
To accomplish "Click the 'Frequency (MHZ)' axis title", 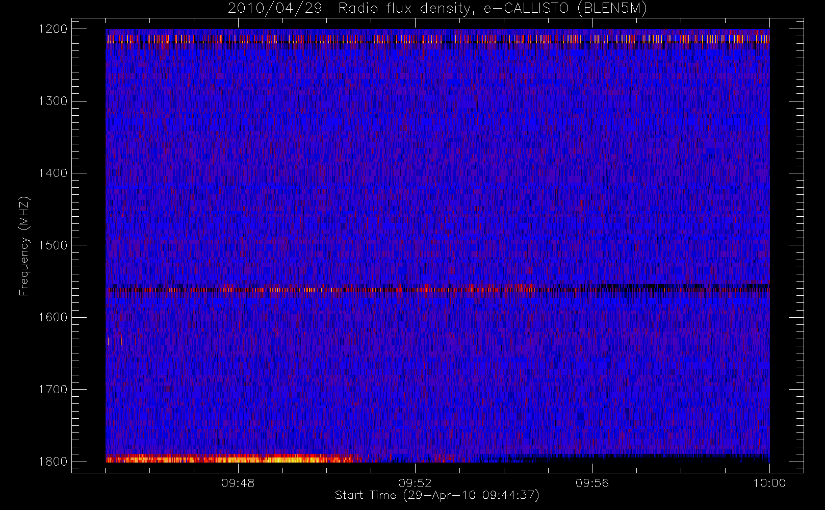I will coord(24,246).
